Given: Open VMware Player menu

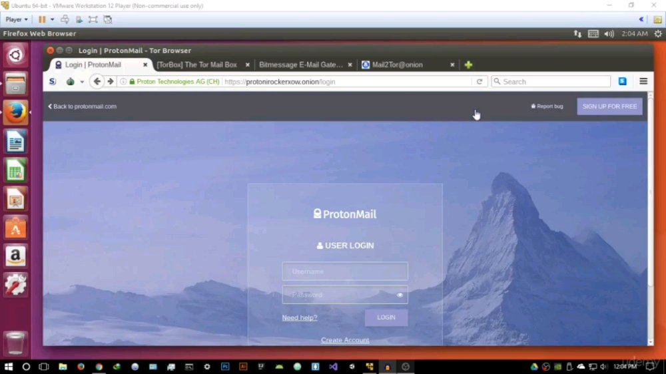Looking at the screenshot, I should pyautogui.click(x=16, y=19).
